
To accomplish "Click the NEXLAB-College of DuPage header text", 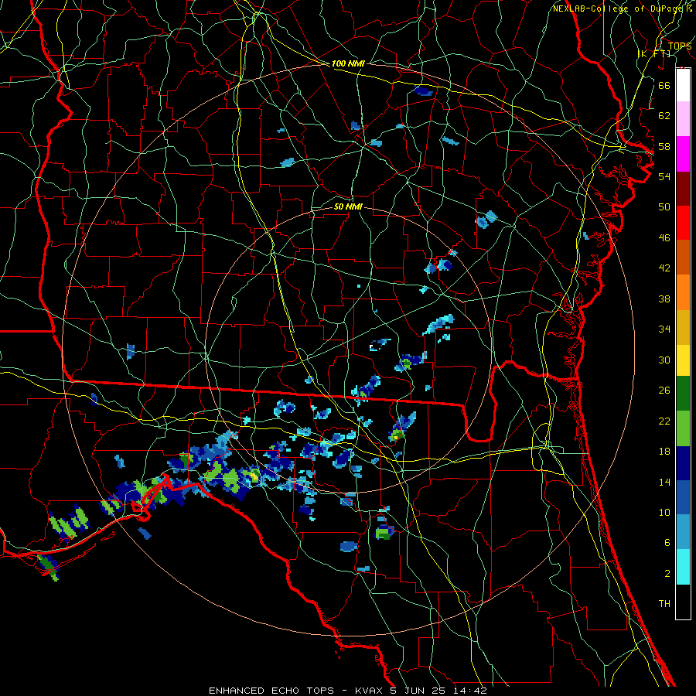I will pyautogui.click(x=619, y=9).
